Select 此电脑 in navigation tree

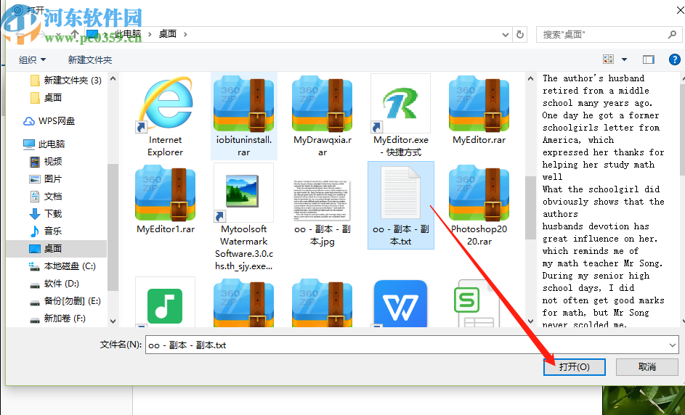(x=44, y=144)
